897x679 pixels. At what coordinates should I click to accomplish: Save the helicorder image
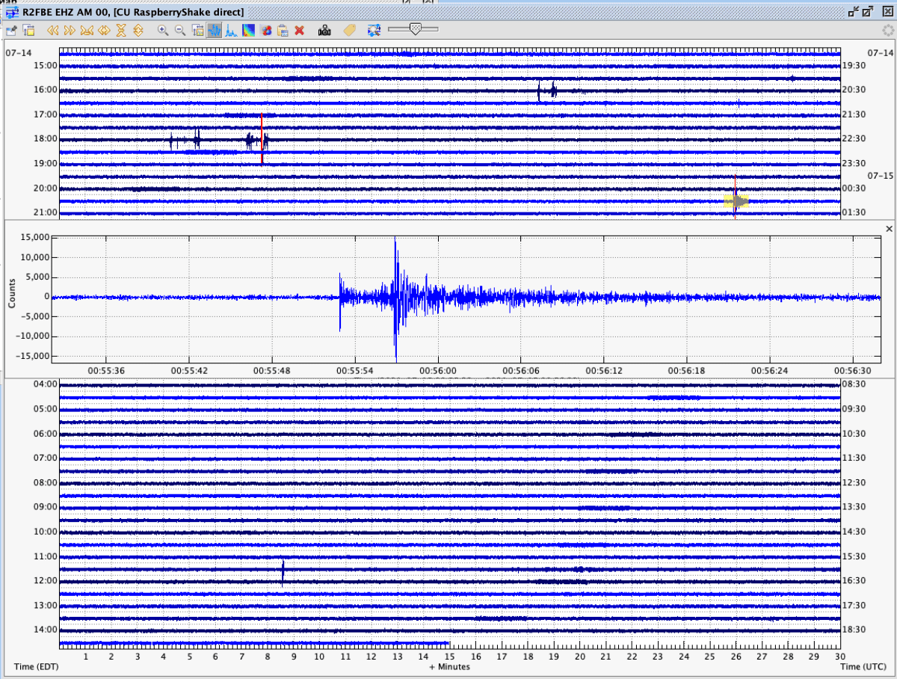10,30
